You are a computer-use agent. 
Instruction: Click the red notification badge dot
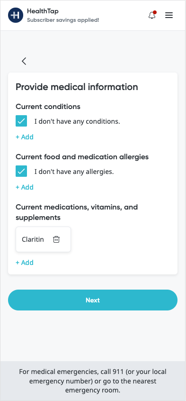pos(155,12)
